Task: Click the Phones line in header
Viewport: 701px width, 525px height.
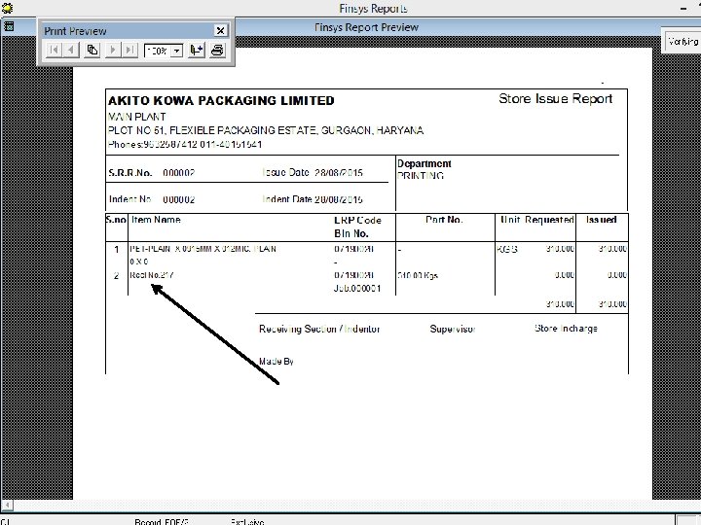Action: click(185, 144)
